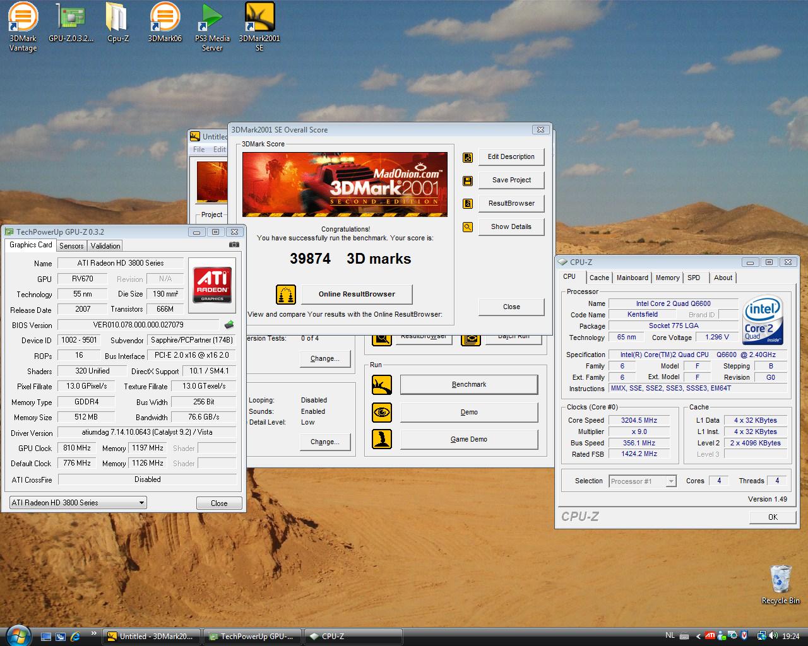
Task: Click the Game Demo joystick icon
Action: [382, 439]
